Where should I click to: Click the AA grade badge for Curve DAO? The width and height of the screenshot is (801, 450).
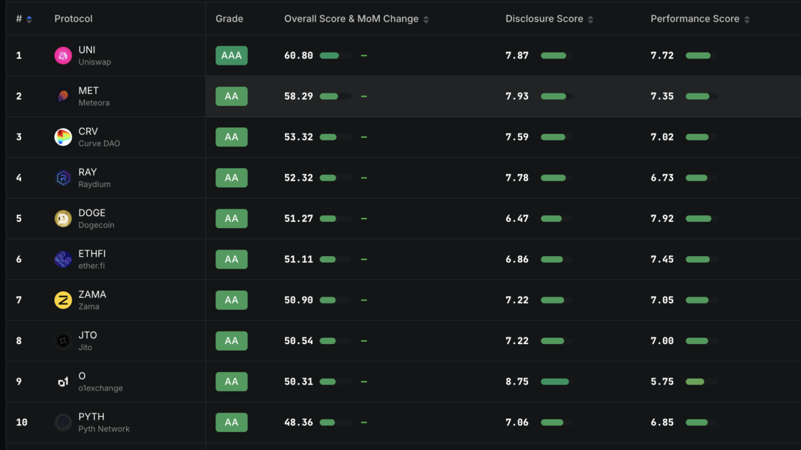point(232,137)
